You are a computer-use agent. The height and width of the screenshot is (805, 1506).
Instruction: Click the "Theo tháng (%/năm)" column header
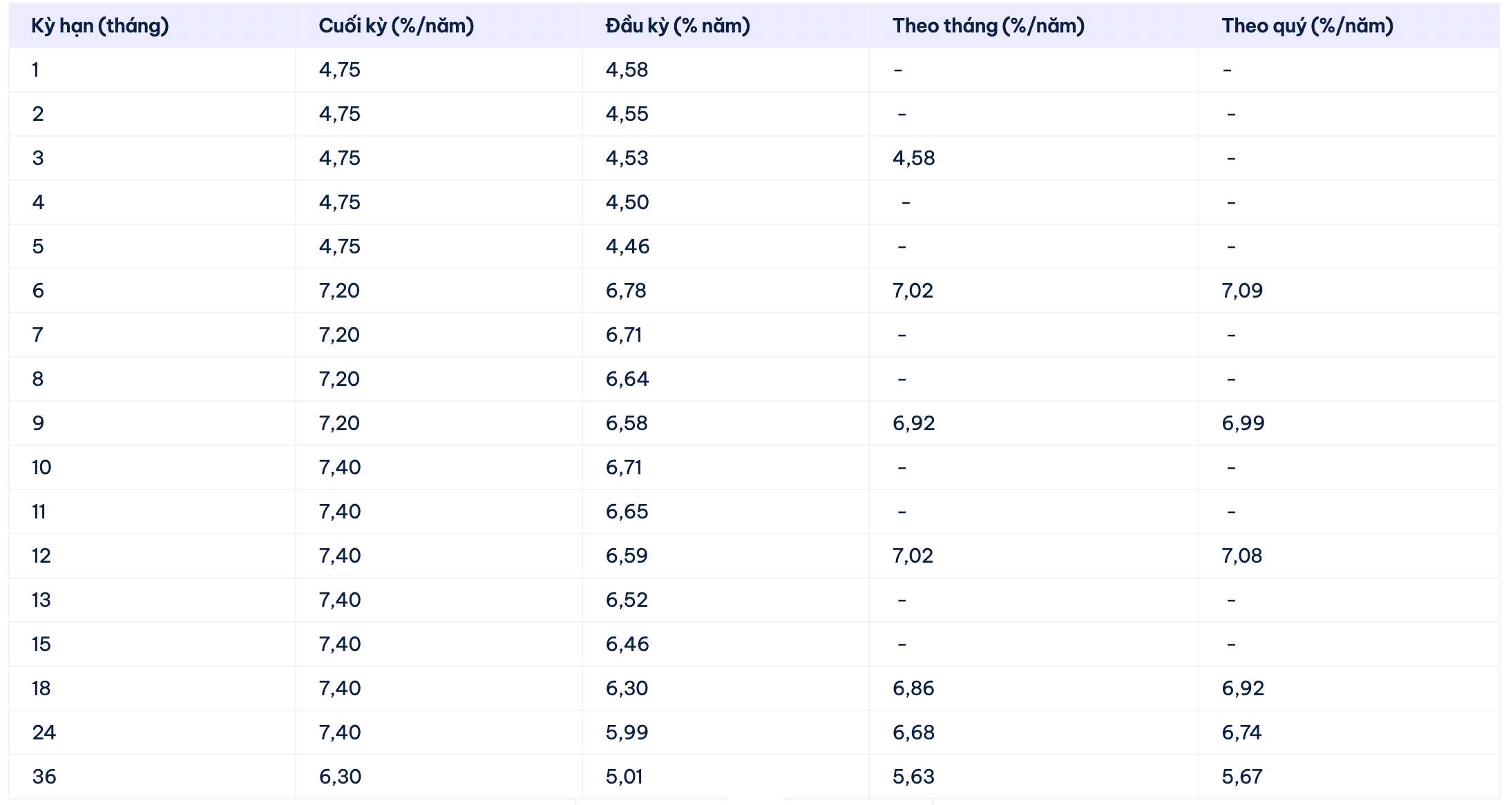pyautogui.click(x=988, y=26)
